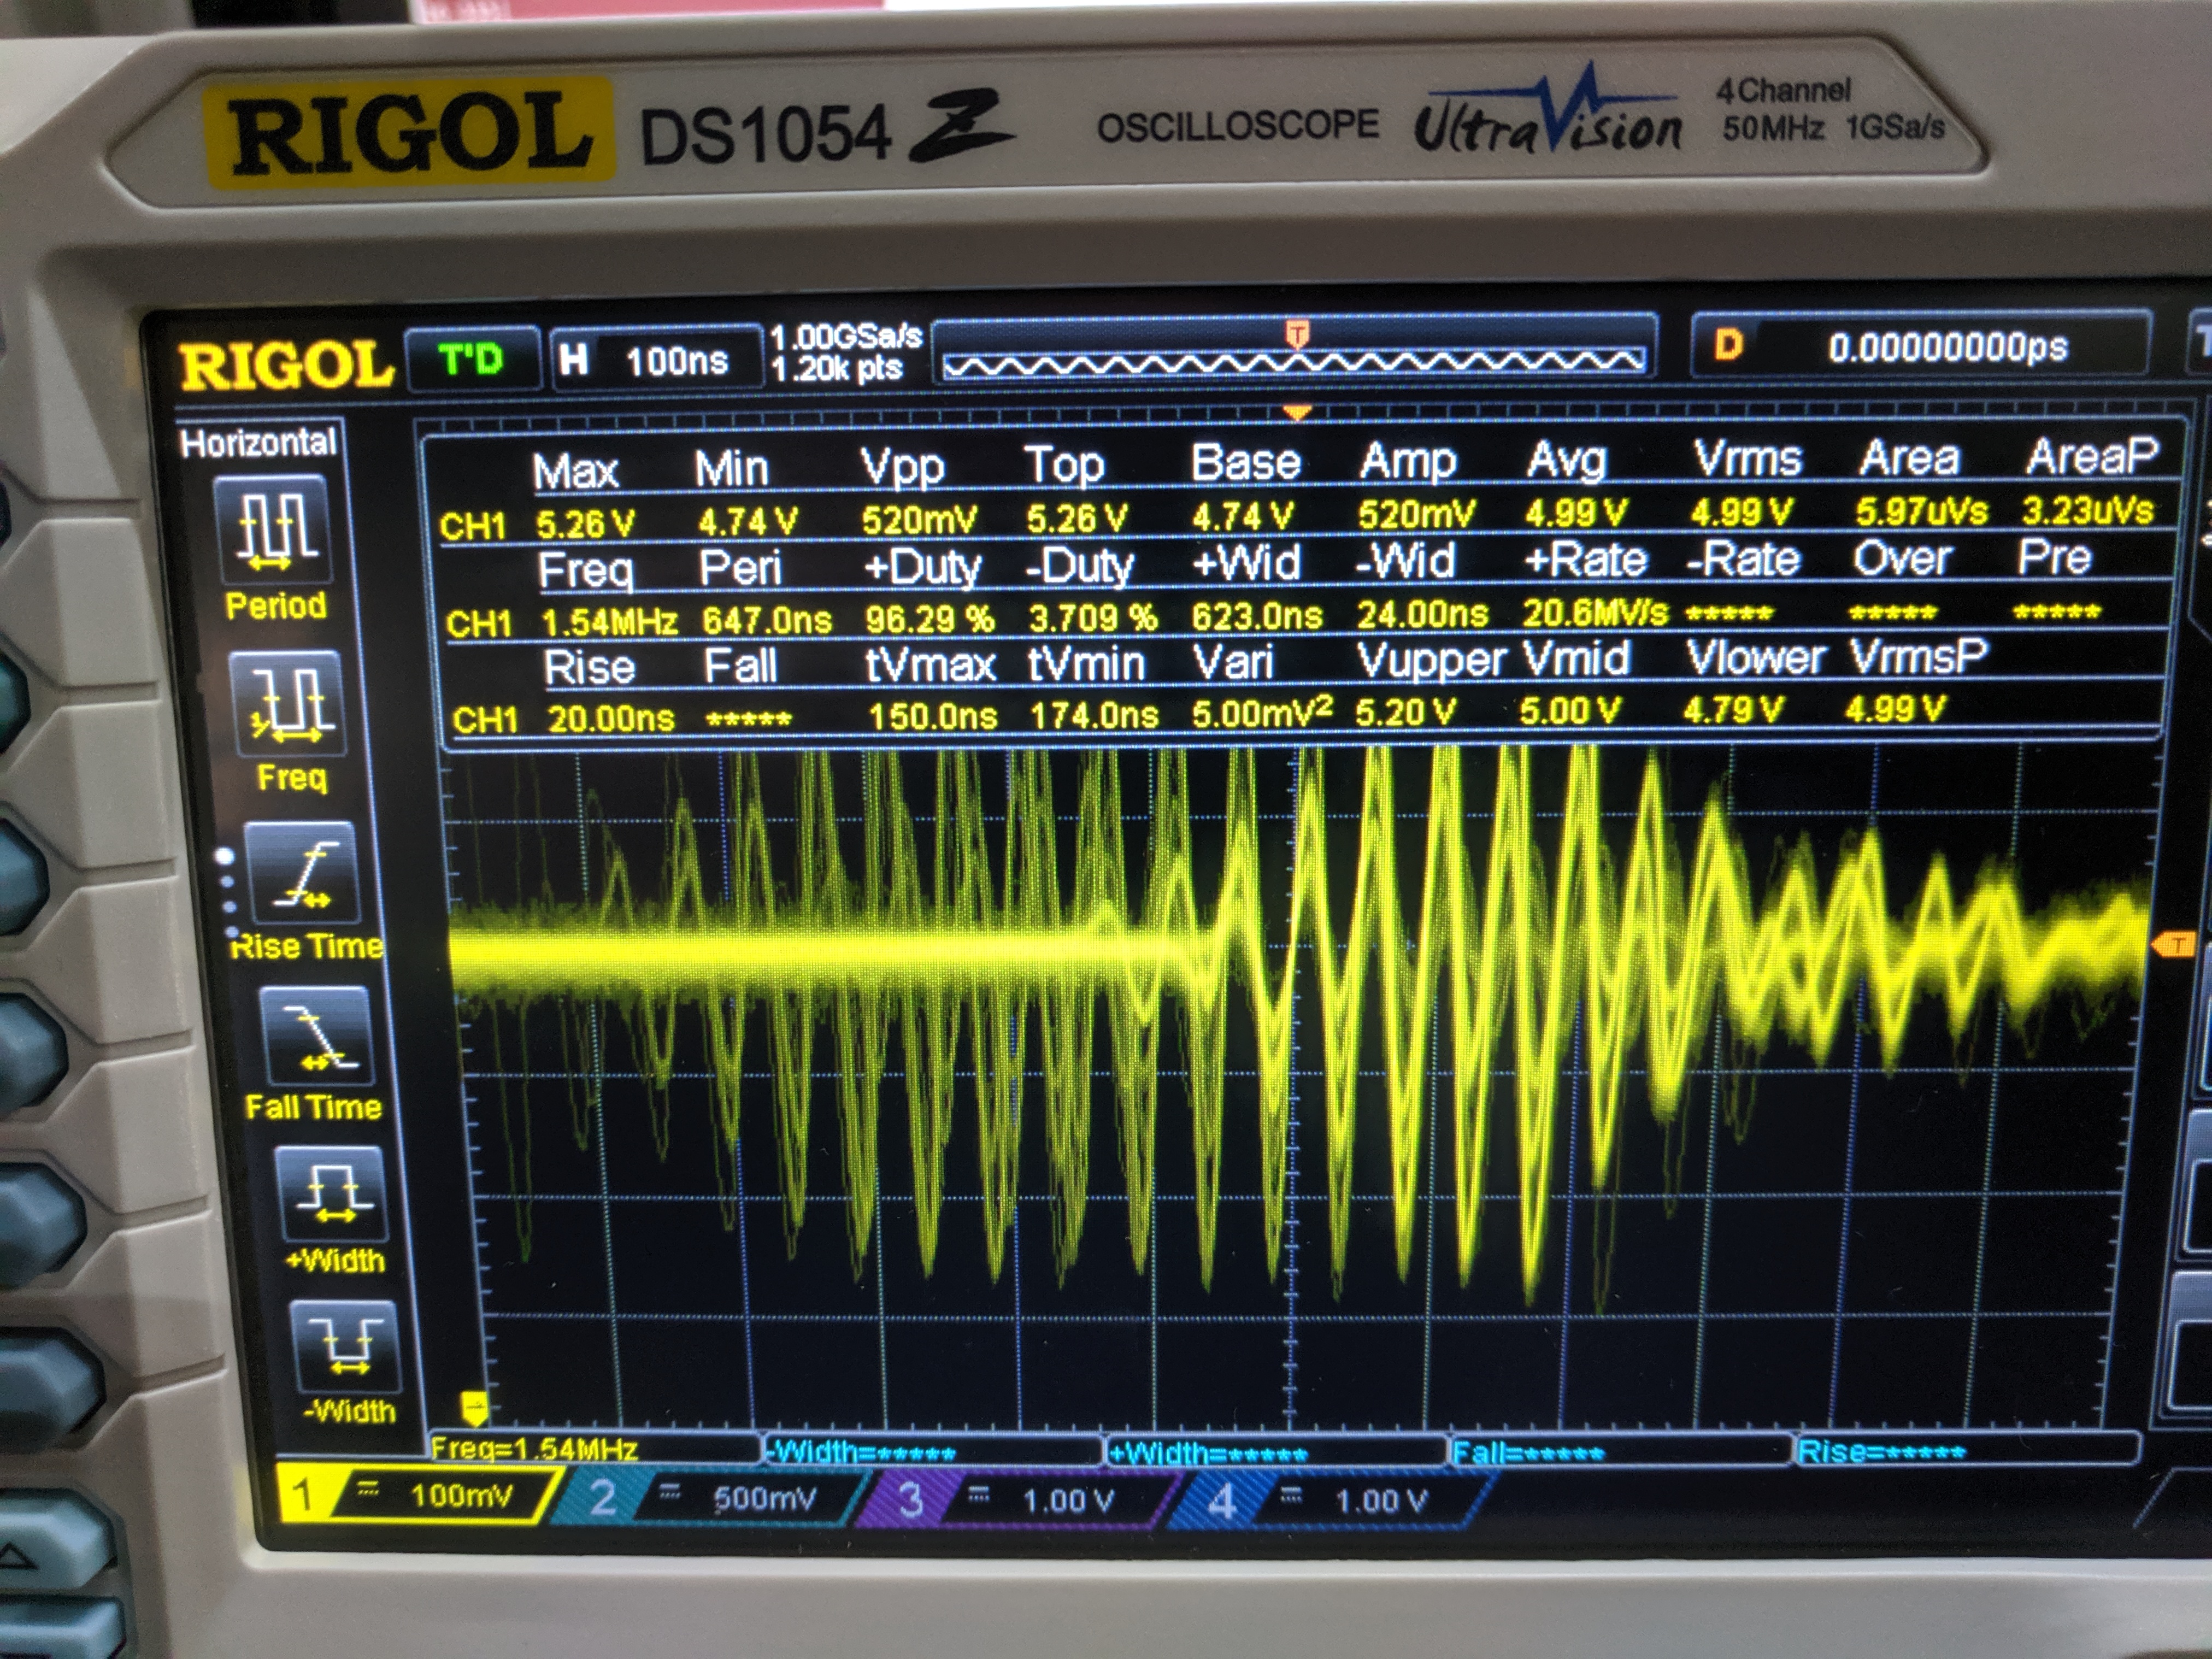Select the Fall Time measurement icon
The width and height of the screenshot is (2212, 1659).
click(x=316, y=1036)
